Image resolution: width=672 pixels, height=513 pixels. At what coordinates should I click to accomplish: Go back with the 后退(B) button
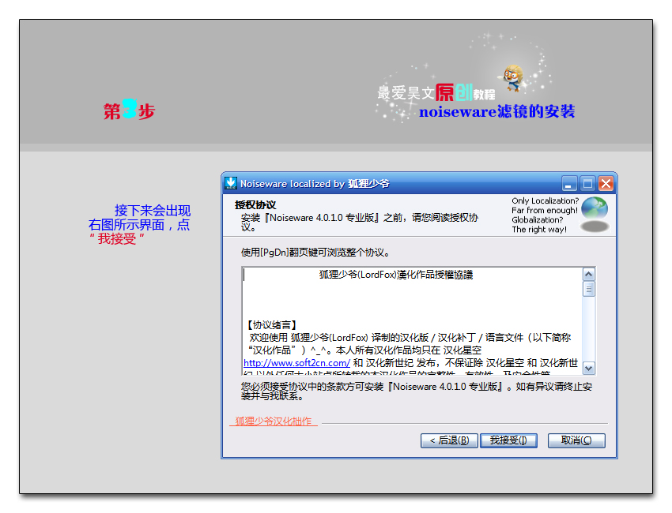click(449, 440)
